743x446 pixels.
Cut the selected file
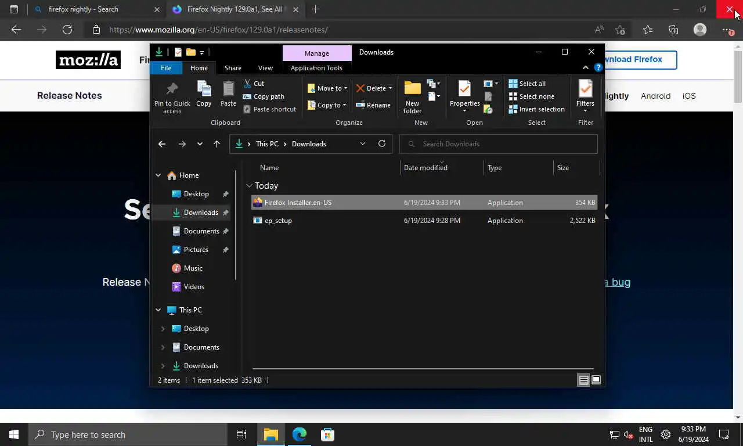[254, 84]
